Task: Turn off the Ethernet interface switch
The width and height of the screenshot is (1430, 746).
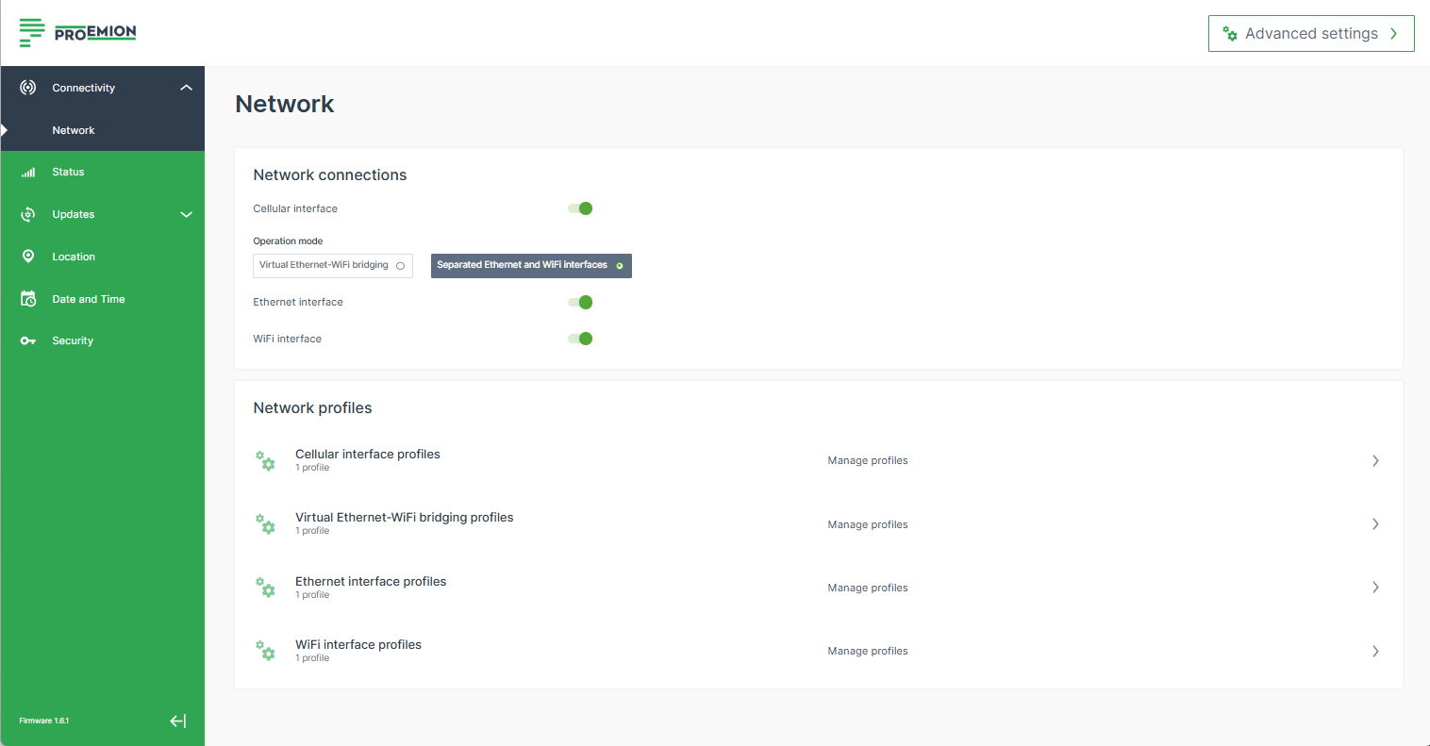Action: [x=579, y=302]
